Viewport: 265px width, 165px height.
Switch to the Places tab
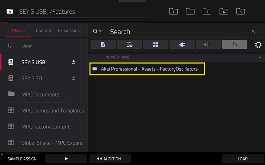coord(18,31)
